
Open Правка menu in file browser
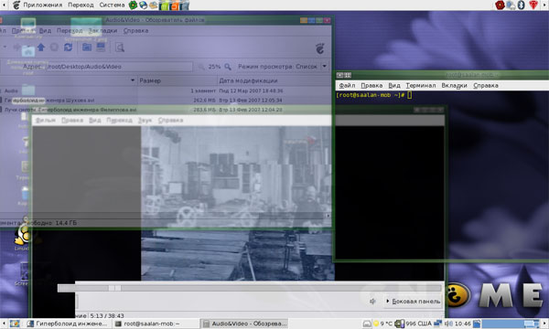(x=23, y=31)
